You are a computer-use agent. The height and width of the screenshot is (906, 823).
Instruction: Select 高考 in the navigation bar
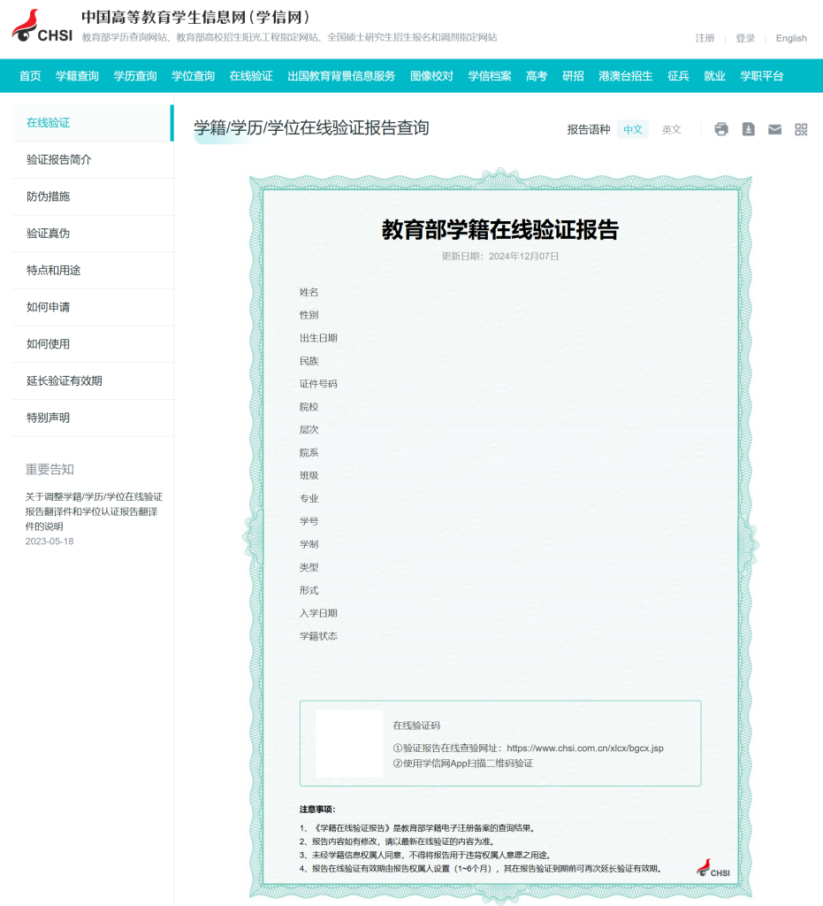coord(537,76)
